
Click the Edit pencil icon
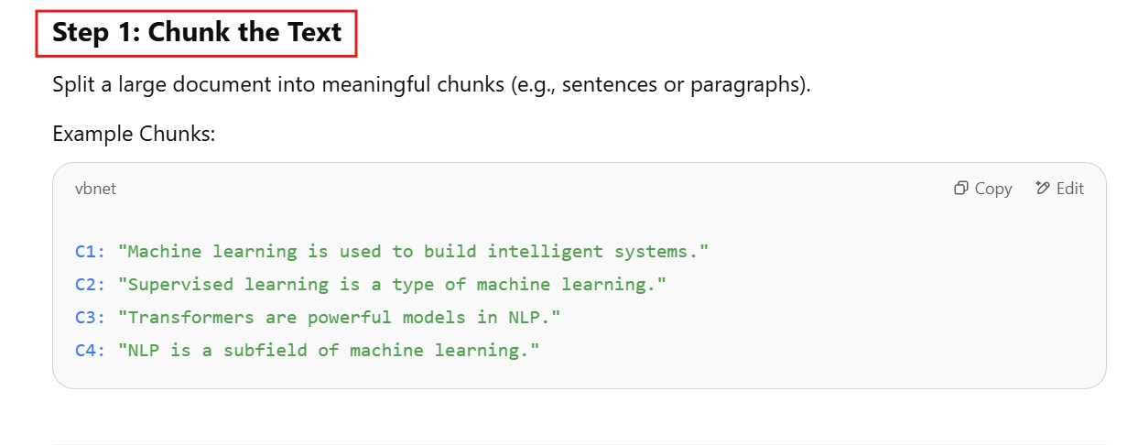pyautogui.click(x=1042, y=189)
